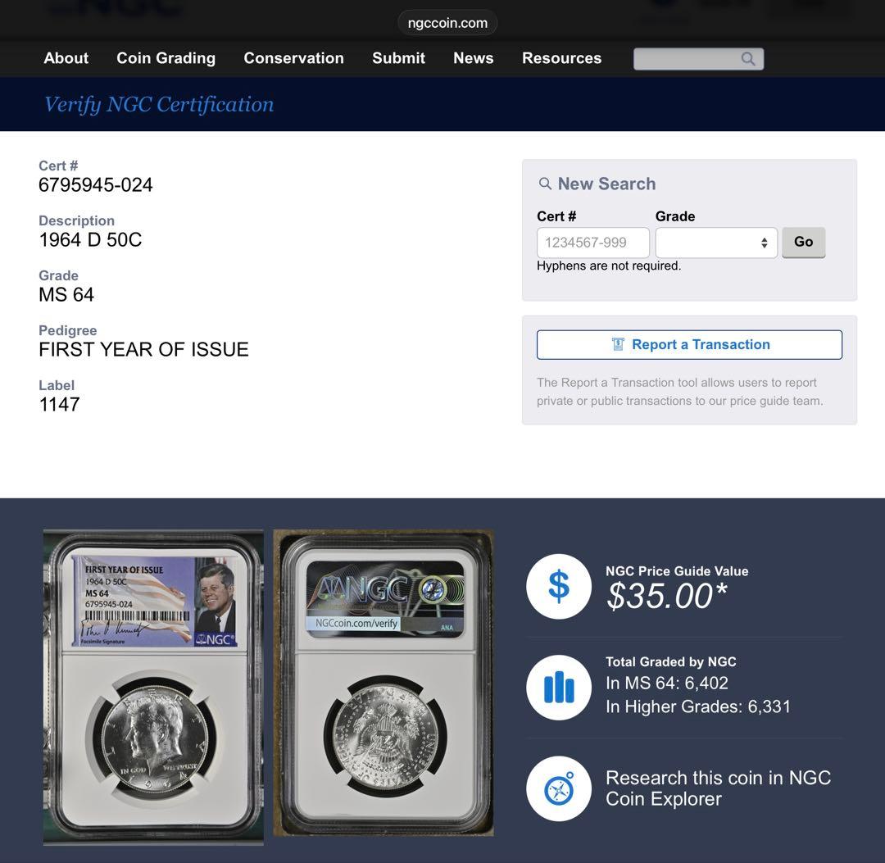885x863 pixels.
Task: Click the compass Coin Explorer icon
Action: 559,788
